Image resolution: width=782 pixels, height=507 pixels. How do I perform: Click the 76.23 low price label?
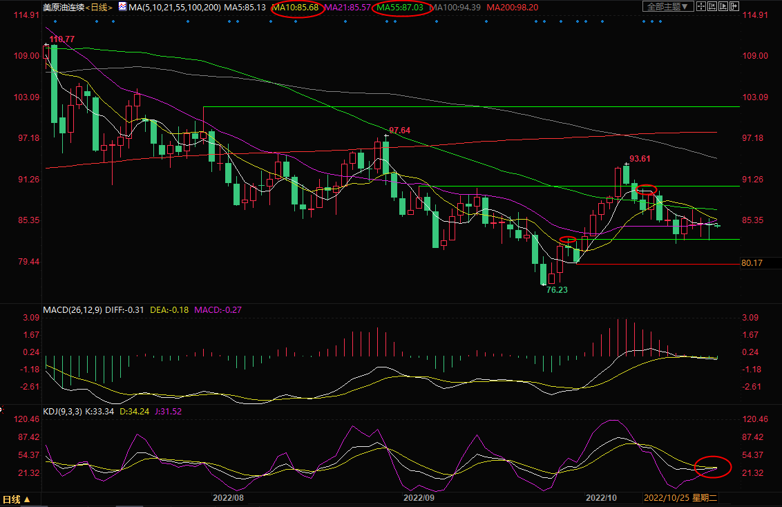coord(557,291)
